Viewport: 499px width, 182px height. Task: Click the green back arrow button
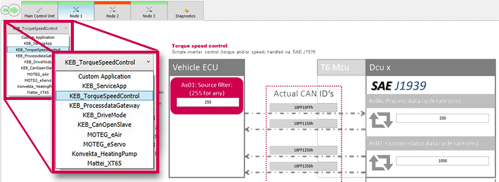coord(5,10)
